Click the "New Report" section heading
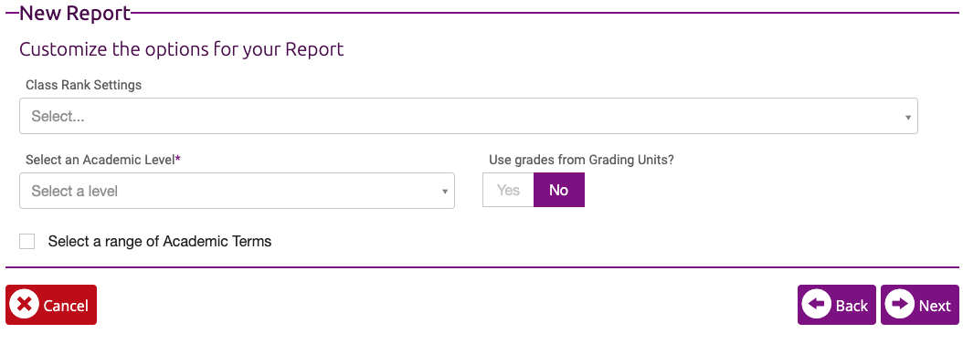963x344 pixels. coord(75,13)
